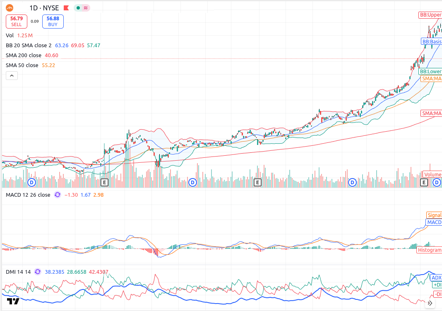Click the leftmost blue D dividend marker

point(31,182)
